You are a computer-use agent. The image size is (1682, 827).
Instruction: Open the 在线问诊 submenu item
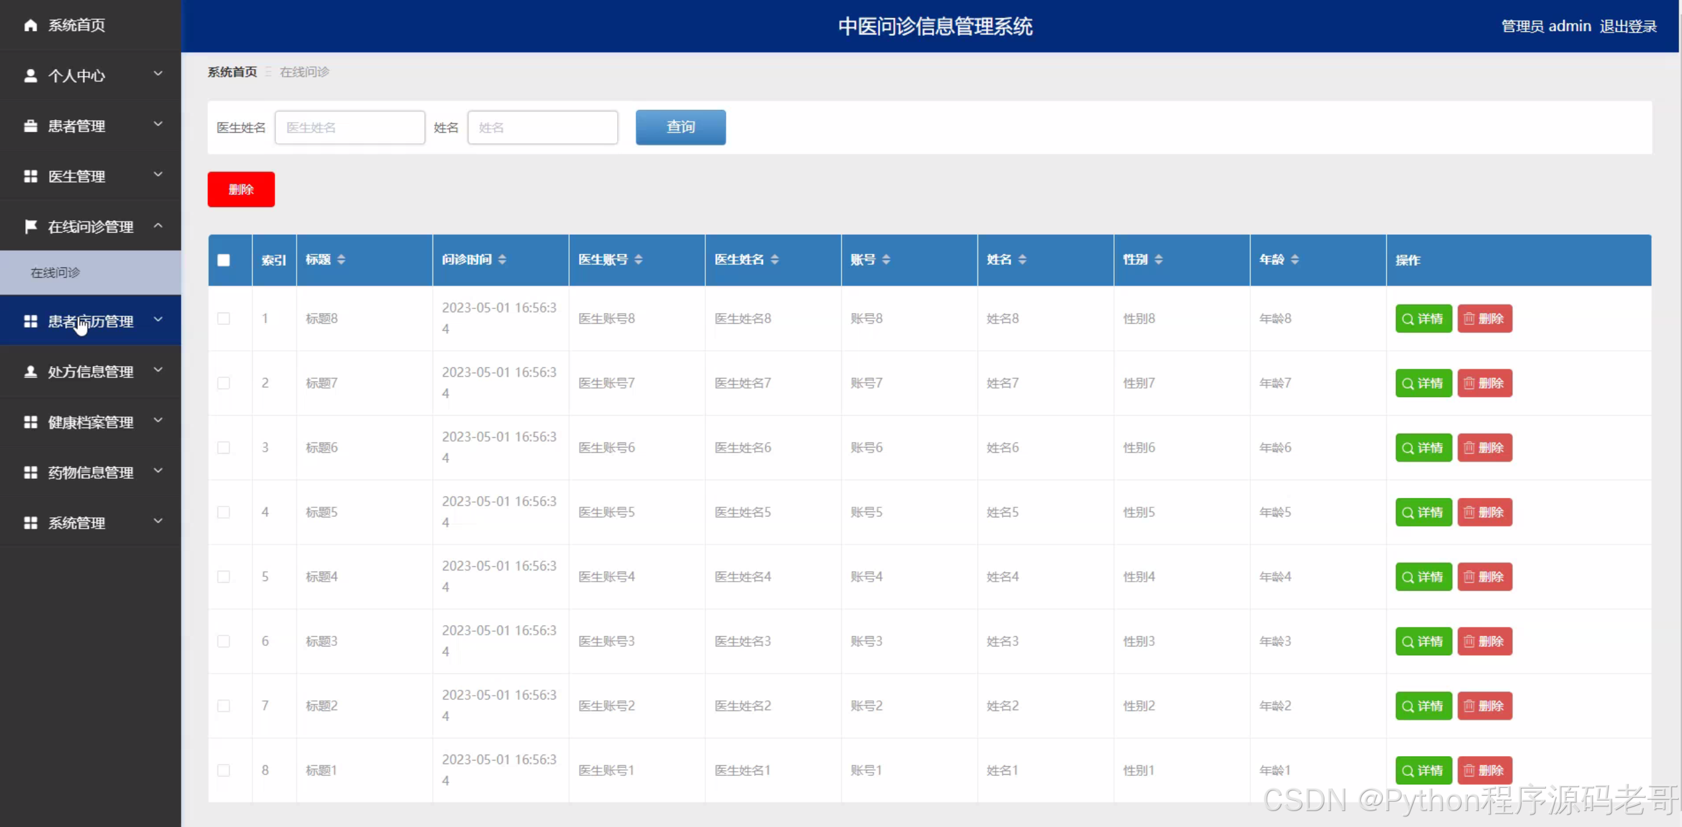pos(56,273)
